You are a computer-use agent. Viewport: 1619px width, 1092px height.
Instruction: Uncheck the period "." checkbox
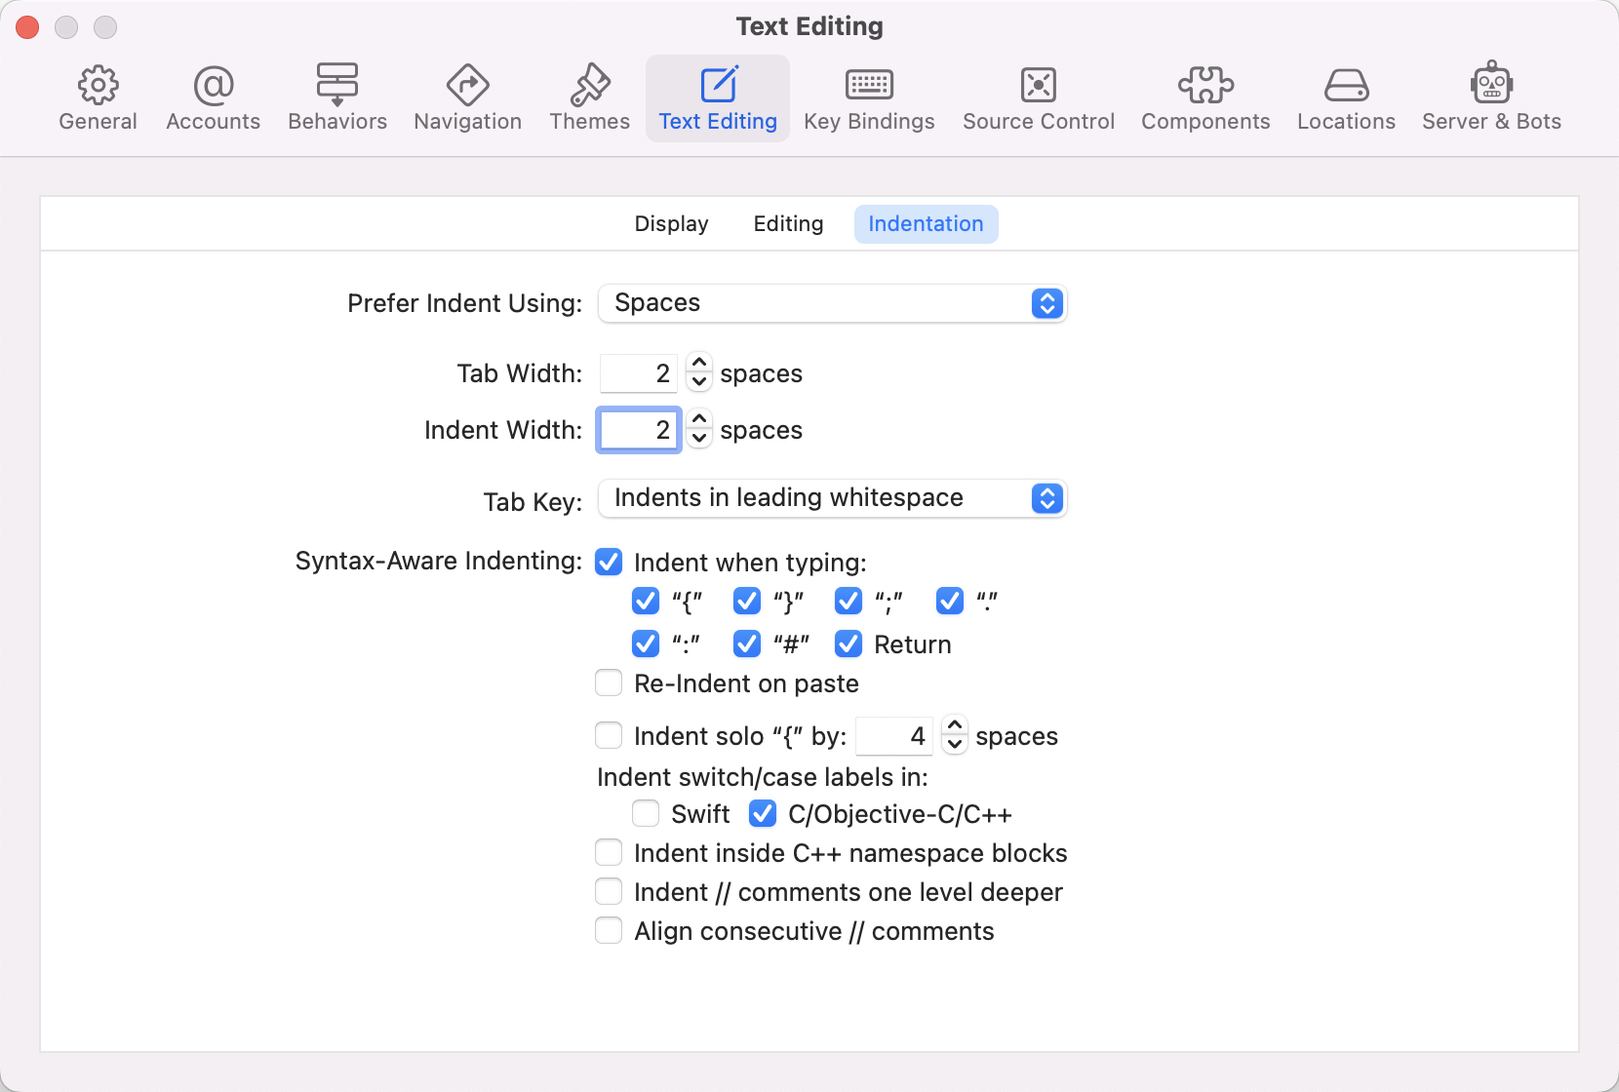(950, 601)
